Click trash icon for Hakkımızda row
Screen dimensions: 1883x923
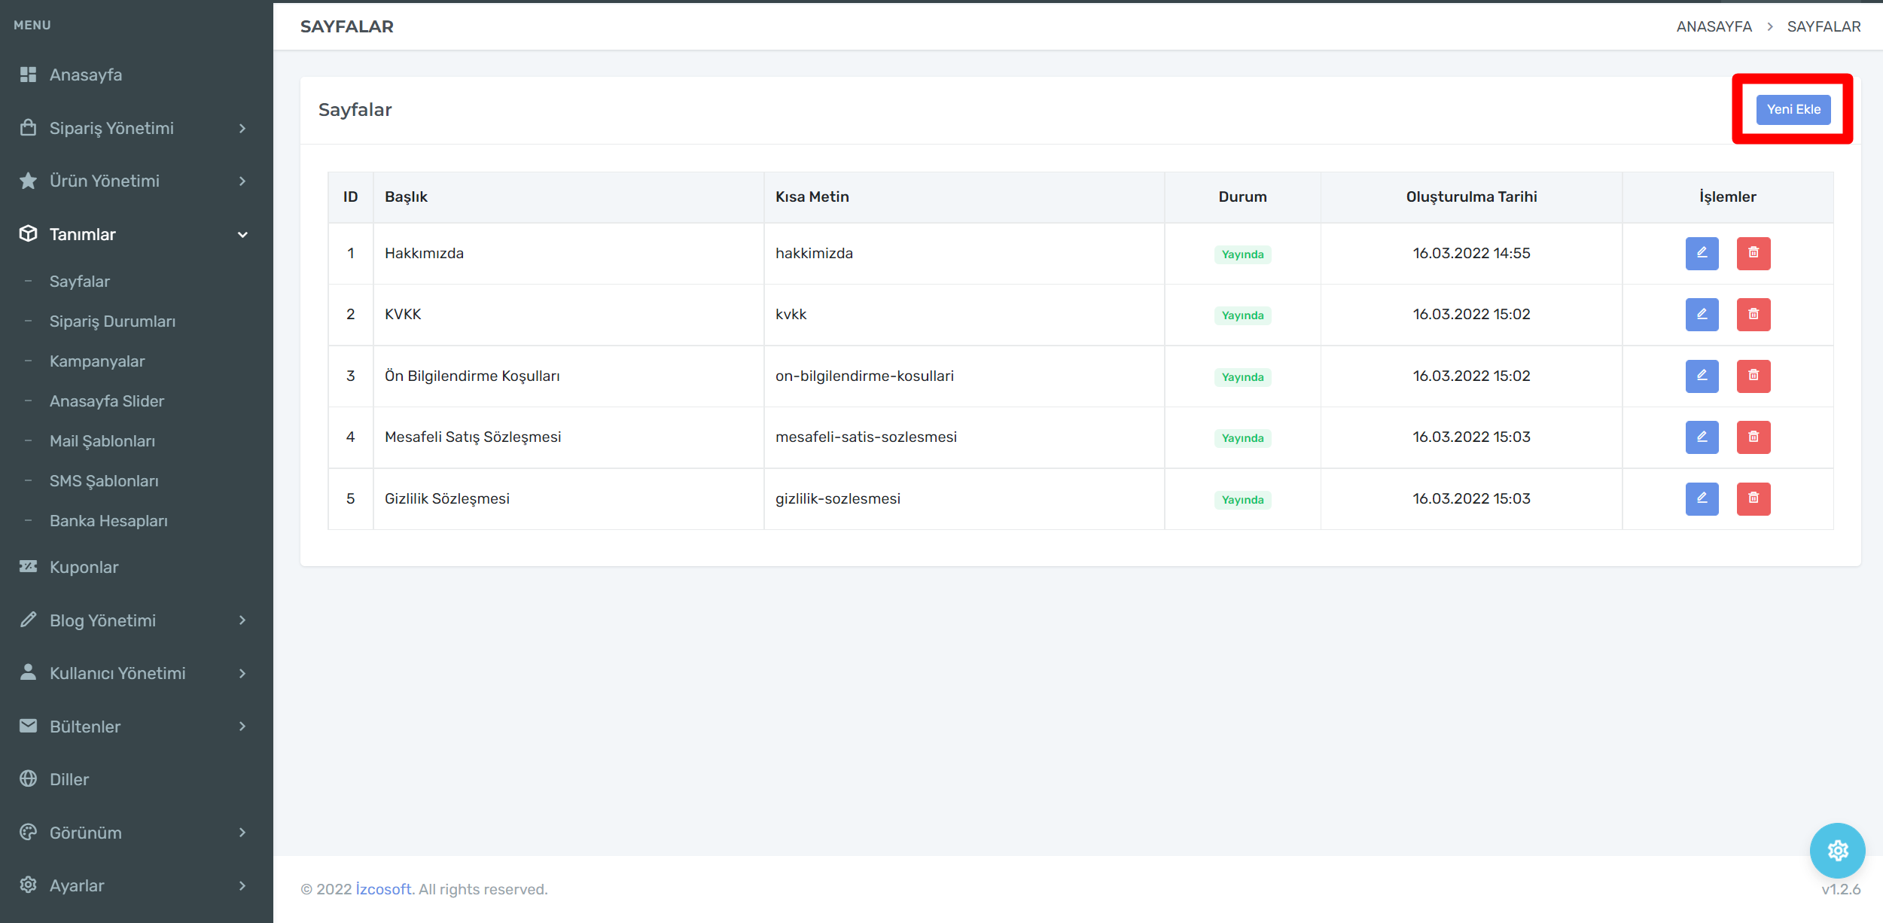click(x=1753, y=254)
